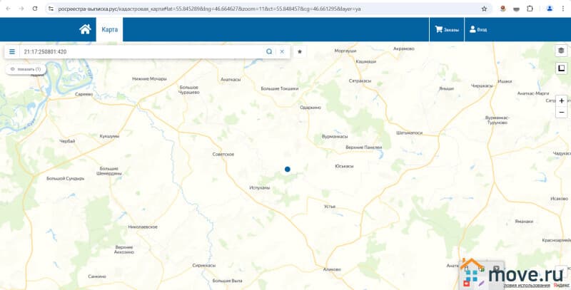571x290 pixels.
Task: Open the hamburger menu in the search panel
Action: (x=12, y=52)
